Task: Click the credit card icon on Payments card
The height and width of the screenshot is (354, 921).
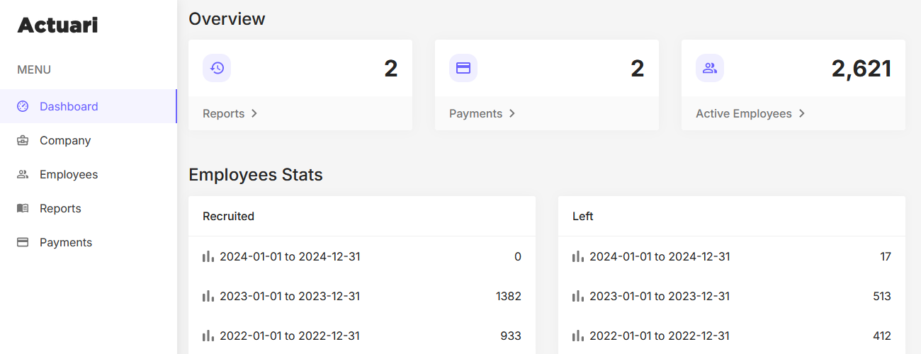Action: pos(463,68)
